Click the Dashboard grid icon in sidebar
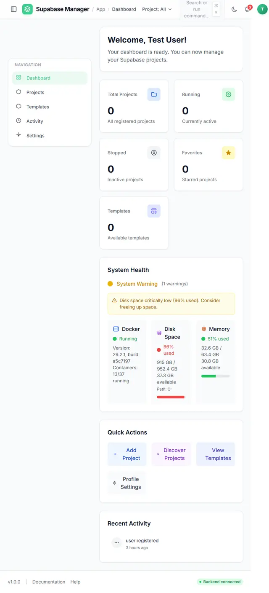269x593 pixels. [18, 78]
